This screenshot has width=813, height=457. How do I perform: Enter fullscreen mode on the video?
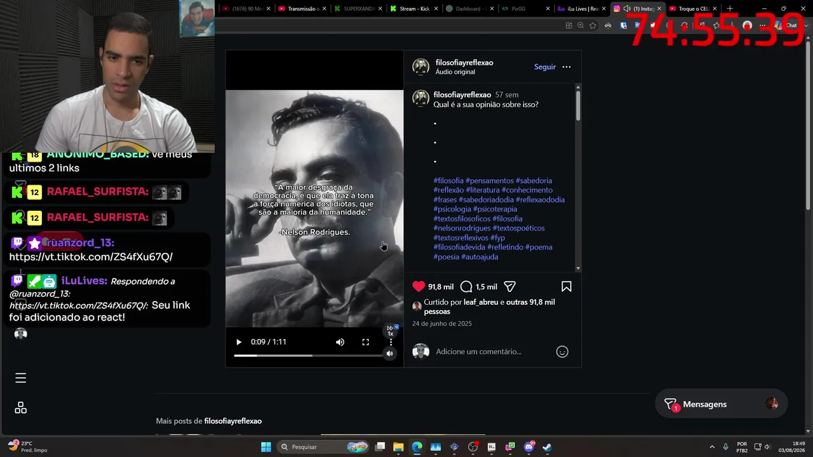click(366, 342)
